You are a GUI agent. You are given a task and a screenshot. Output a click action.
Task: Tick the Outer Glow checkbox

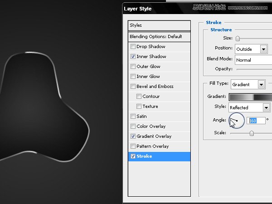pos(133,67)
